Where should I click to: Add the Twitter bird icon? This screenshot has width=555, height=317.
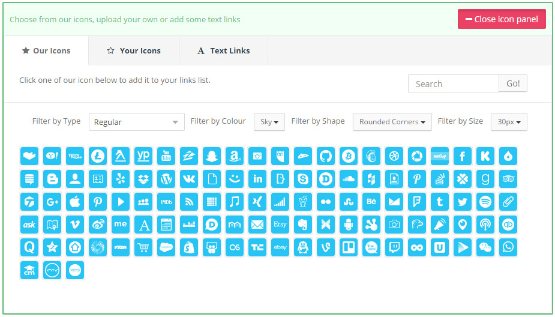pos(463,202)
